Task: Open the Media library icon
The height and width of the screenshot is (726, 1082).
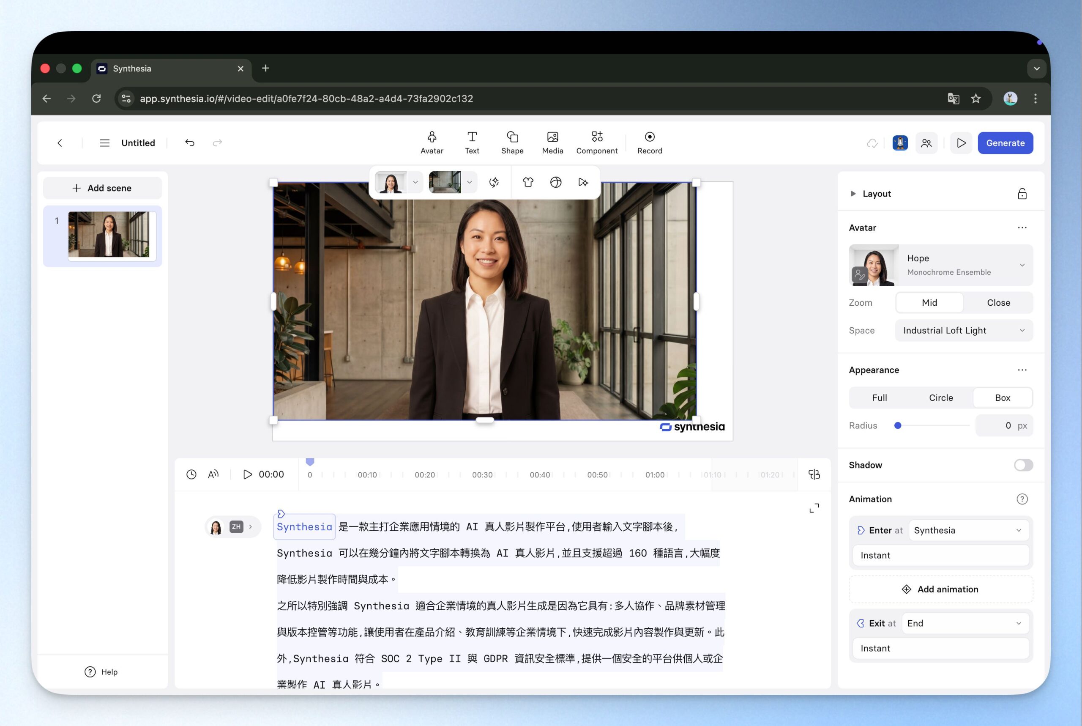Action: click(552, 142)
